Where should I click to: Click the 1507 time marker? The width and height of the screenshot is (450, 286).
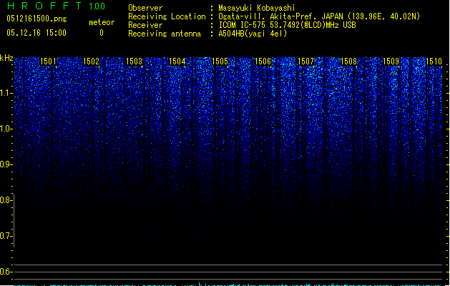[x=305, y=61]
